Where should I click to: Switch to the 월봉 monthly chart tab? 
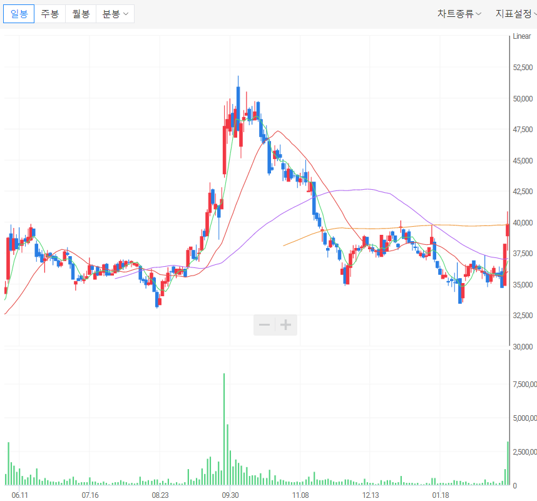coord(81,14)
